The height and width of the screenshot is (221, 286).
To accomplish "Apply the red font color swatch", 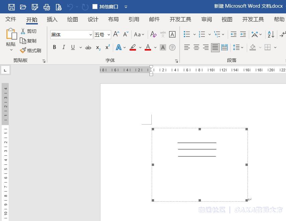I will pyautogui.click(x=148, y=48).
